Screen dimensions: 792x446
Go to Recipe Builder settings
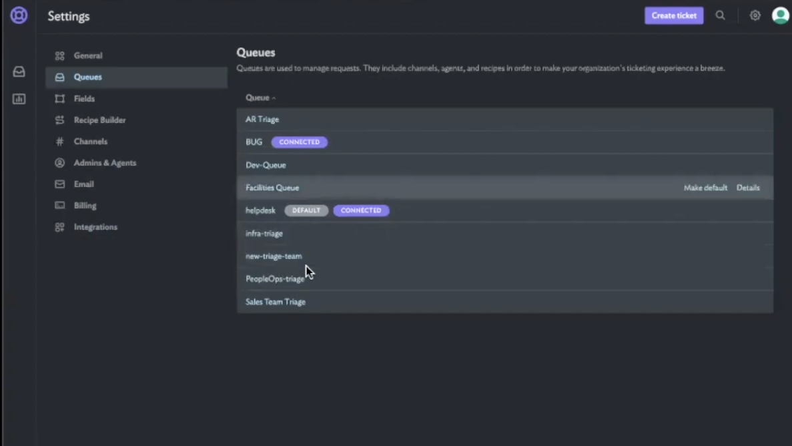(x=99, y=120)
